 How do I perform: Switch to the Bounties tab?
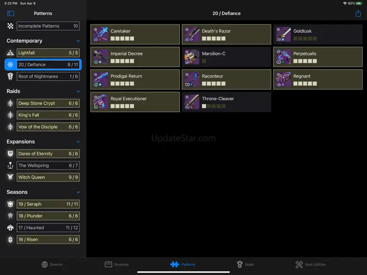(117, 265)
